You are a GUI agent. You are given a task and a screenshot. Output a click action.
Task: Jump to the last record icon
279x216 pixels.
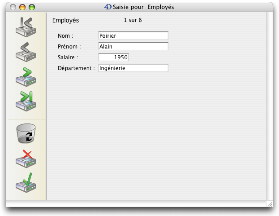coord(26,101)
